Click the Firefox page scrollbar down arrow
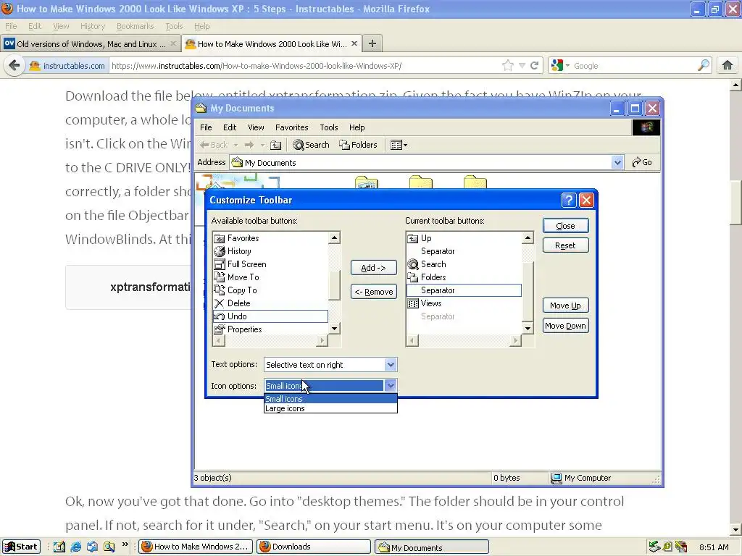Screen dimensions: 742x556 pyautogui.click(x=735, y=530)
